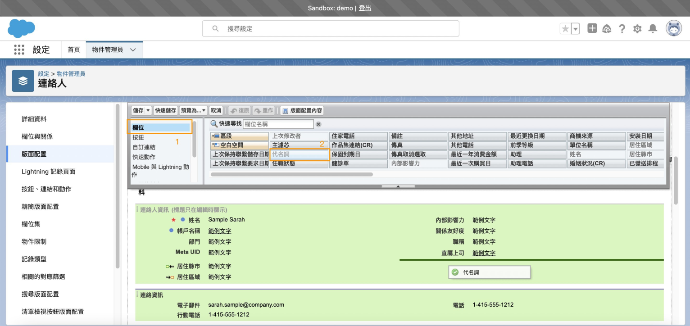Expand the 儲存 dropdown arrow

(148, 111)
